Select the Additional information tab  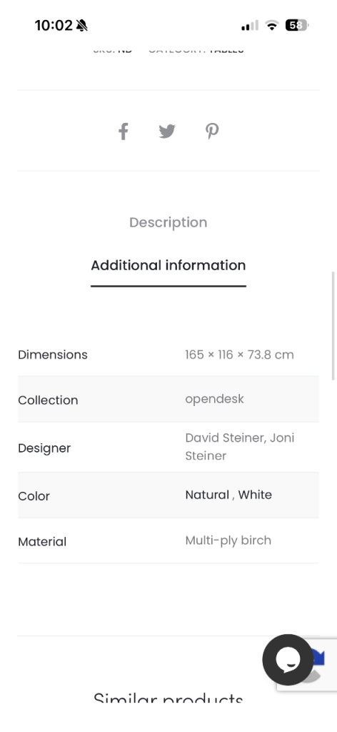click(168, 265)
